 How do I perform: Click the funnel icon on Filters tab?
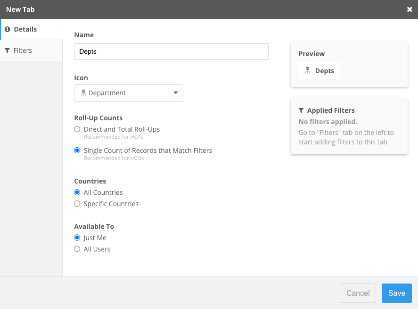[8, 50]
